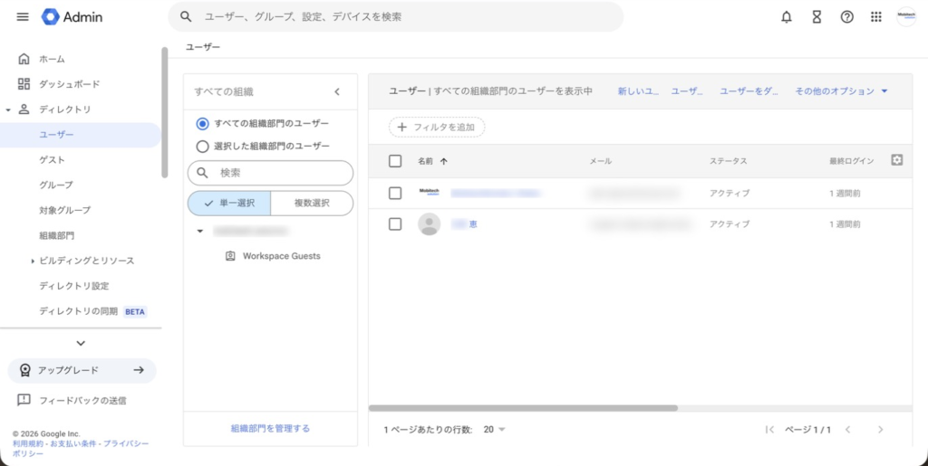This screenshot has height=466, width=928.
Task: Collapse the すべての組織 panel
Action: [x=337, y=91]
